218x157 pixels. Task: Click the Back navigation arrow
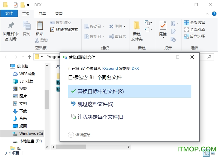tap(6, 57)
